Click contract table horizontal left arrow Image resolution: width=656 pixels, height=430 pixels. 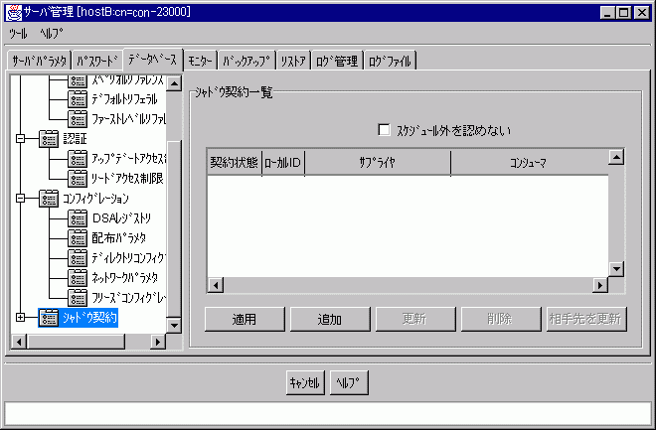[216, 285]
